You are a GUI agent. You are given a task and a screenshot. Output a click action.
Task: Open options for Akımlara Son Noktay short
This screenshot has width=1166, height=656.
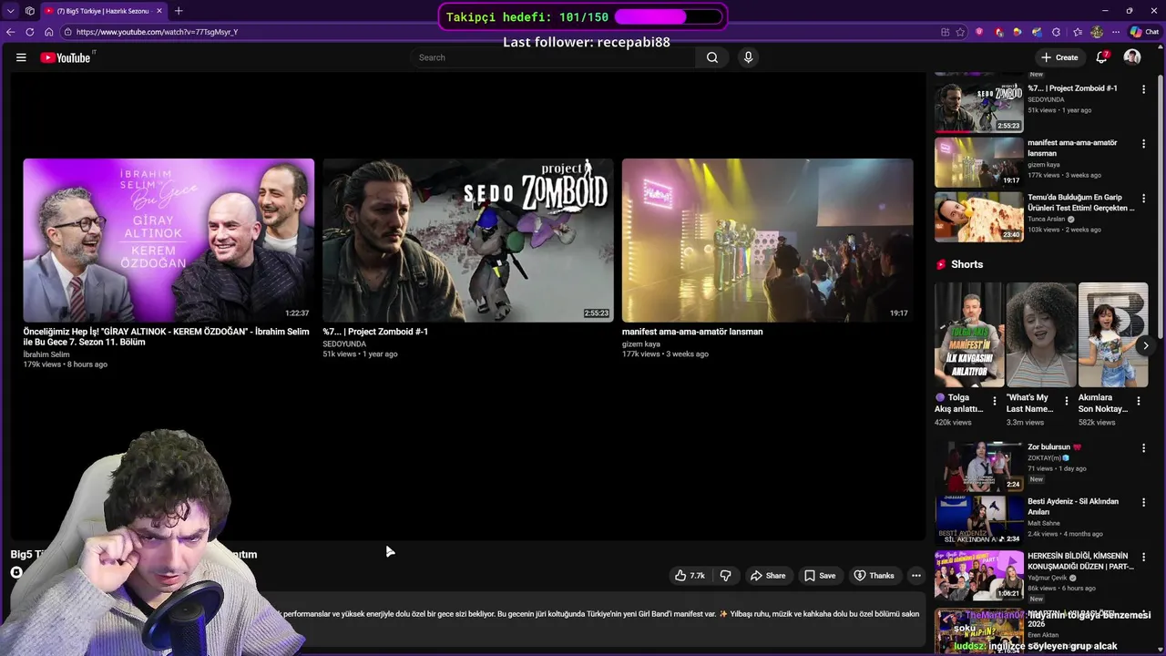coord(1139,401)
